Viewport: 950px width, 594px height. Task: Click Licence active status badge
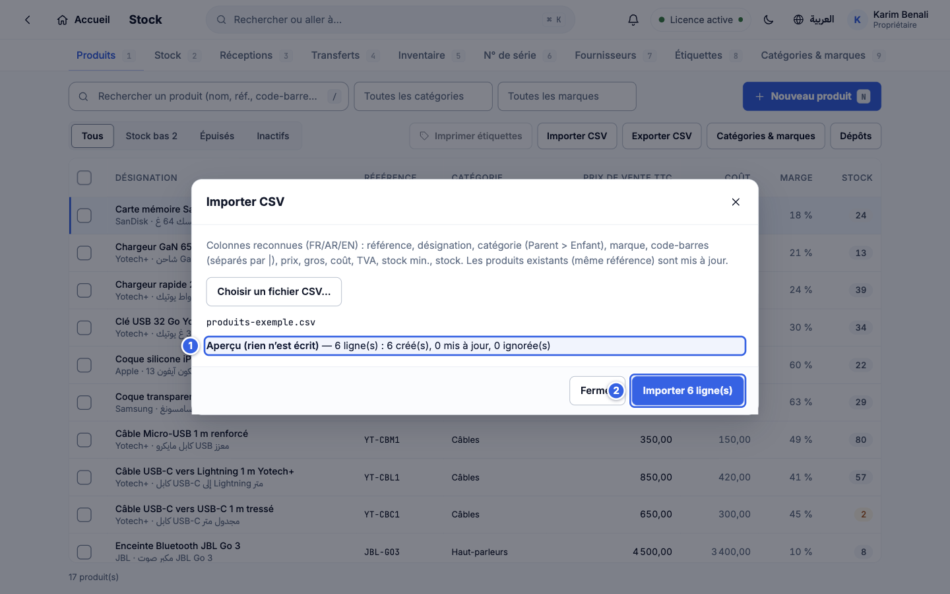(701, 20)
